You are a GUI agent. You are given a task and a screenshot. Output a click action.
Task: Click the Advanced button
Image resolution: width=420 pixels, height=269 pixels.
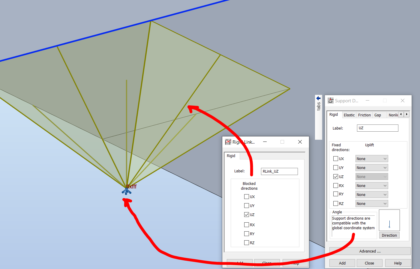[x=370, y=251]
